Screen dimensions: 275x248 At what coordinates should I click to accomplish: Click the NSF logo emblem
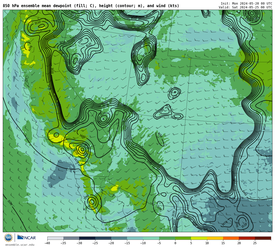8,238
